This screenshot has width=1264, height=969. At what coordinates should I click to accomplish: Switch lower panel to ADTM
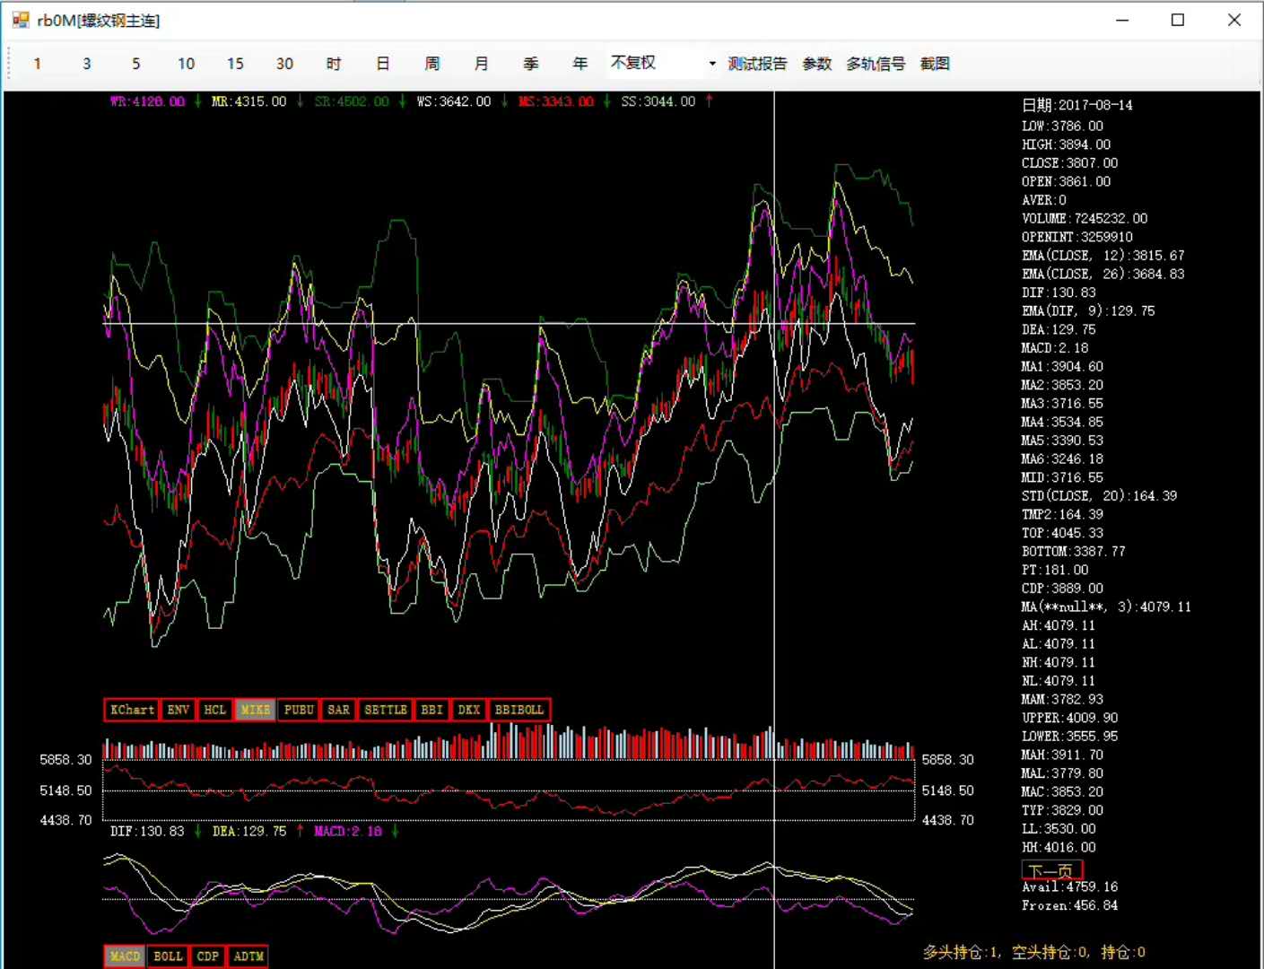click(248, 956)
